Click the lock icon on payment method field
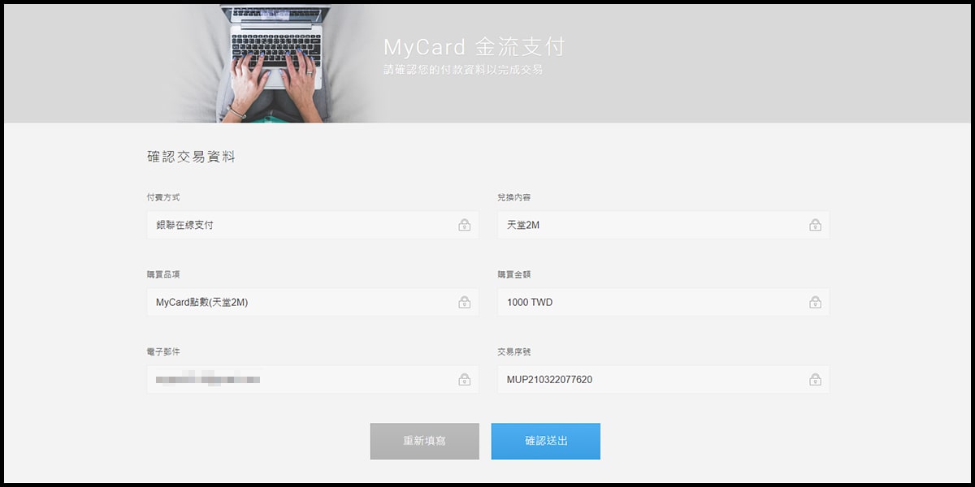The width and height of the screenshot is (975, 487). [x=465, y=225]
